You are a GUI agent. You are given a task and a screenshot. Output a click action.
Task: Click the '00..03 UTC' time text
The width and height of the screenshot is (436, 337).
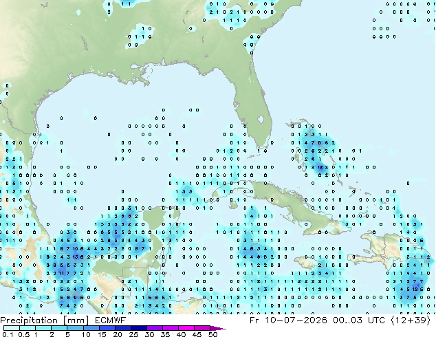(359, 320)
